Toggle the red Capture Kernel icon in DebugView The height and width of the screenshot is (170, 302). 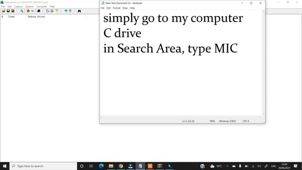click(28, 11)
